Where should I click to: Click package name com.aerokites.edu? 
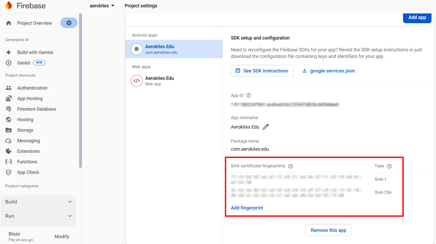click(x=250, y=149)
